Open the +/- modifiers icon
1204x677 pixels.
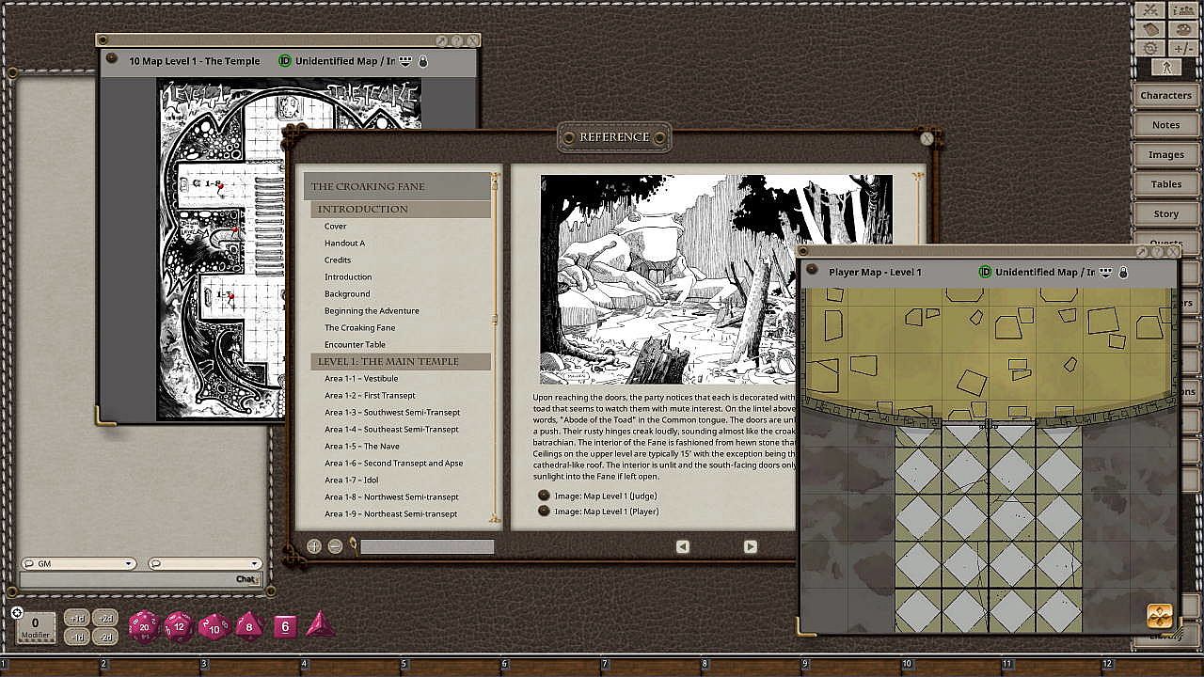[x=1182, y=48]
